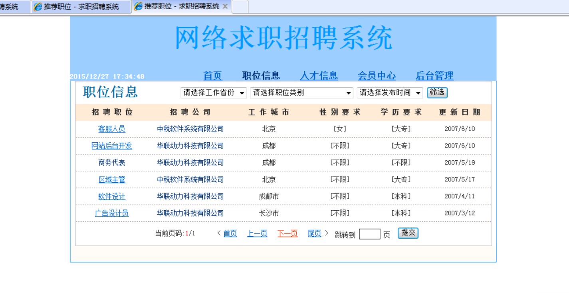Image resolution: width=569 pixels, height=293 pixels.
Task: Open 后台管理 in the navigation bar
Action: [434, 76]
